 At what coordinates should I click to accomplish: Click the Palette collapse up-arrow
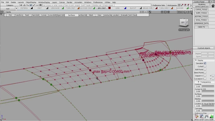point(145,12)
